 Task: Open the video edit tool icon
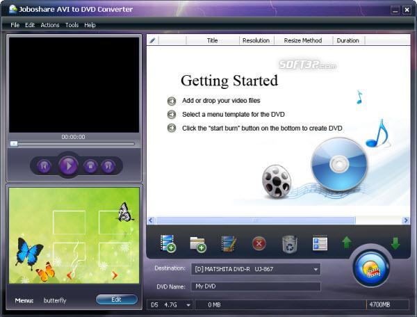pyautogui.click(x=229, y=243)
